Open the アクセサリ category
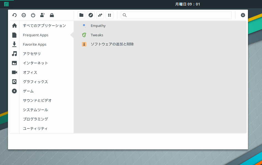This screenshot has width=262, height=165. (x=32, y=54)
